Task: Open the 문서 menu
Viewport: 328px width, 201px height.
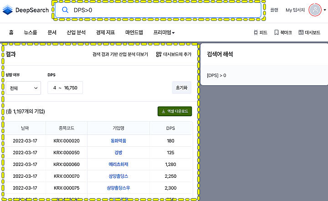Action: coord(52,32)
